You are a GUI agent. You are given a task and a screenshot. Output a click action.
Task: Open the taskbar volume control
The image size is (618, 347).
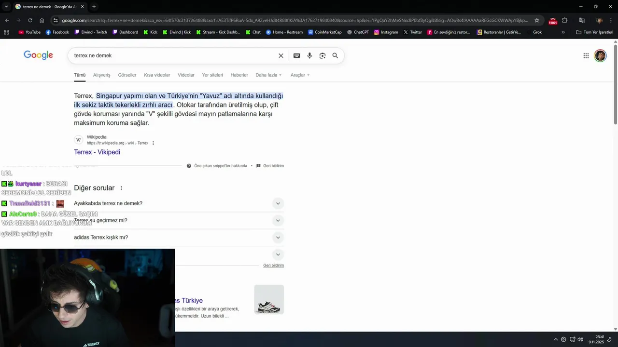pos(580,339)
